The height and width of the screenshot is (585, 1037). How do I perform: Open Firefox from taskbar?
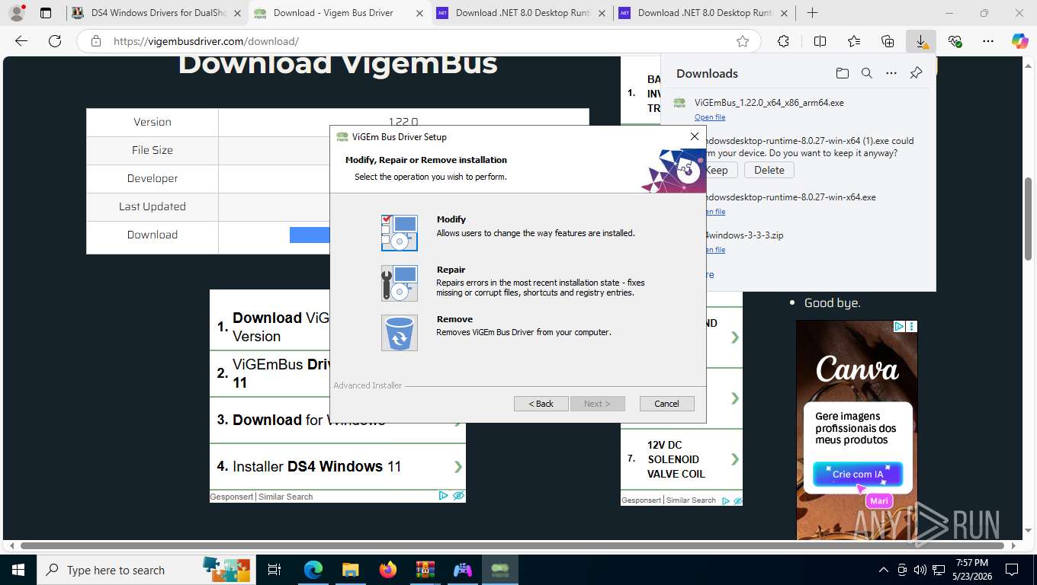387,570
